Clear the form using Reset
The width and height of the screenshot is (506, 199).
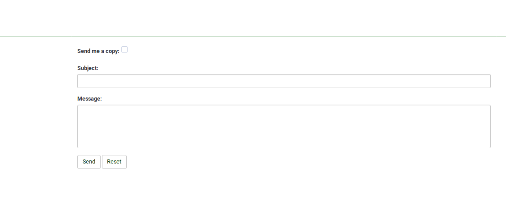coord(114,162)
